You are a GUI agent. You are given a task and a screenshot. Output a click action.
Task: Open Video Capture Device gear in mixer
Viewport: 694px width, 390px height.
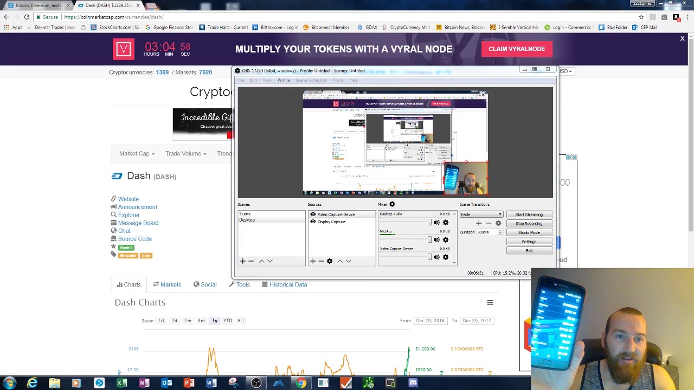tap(446, 257)
